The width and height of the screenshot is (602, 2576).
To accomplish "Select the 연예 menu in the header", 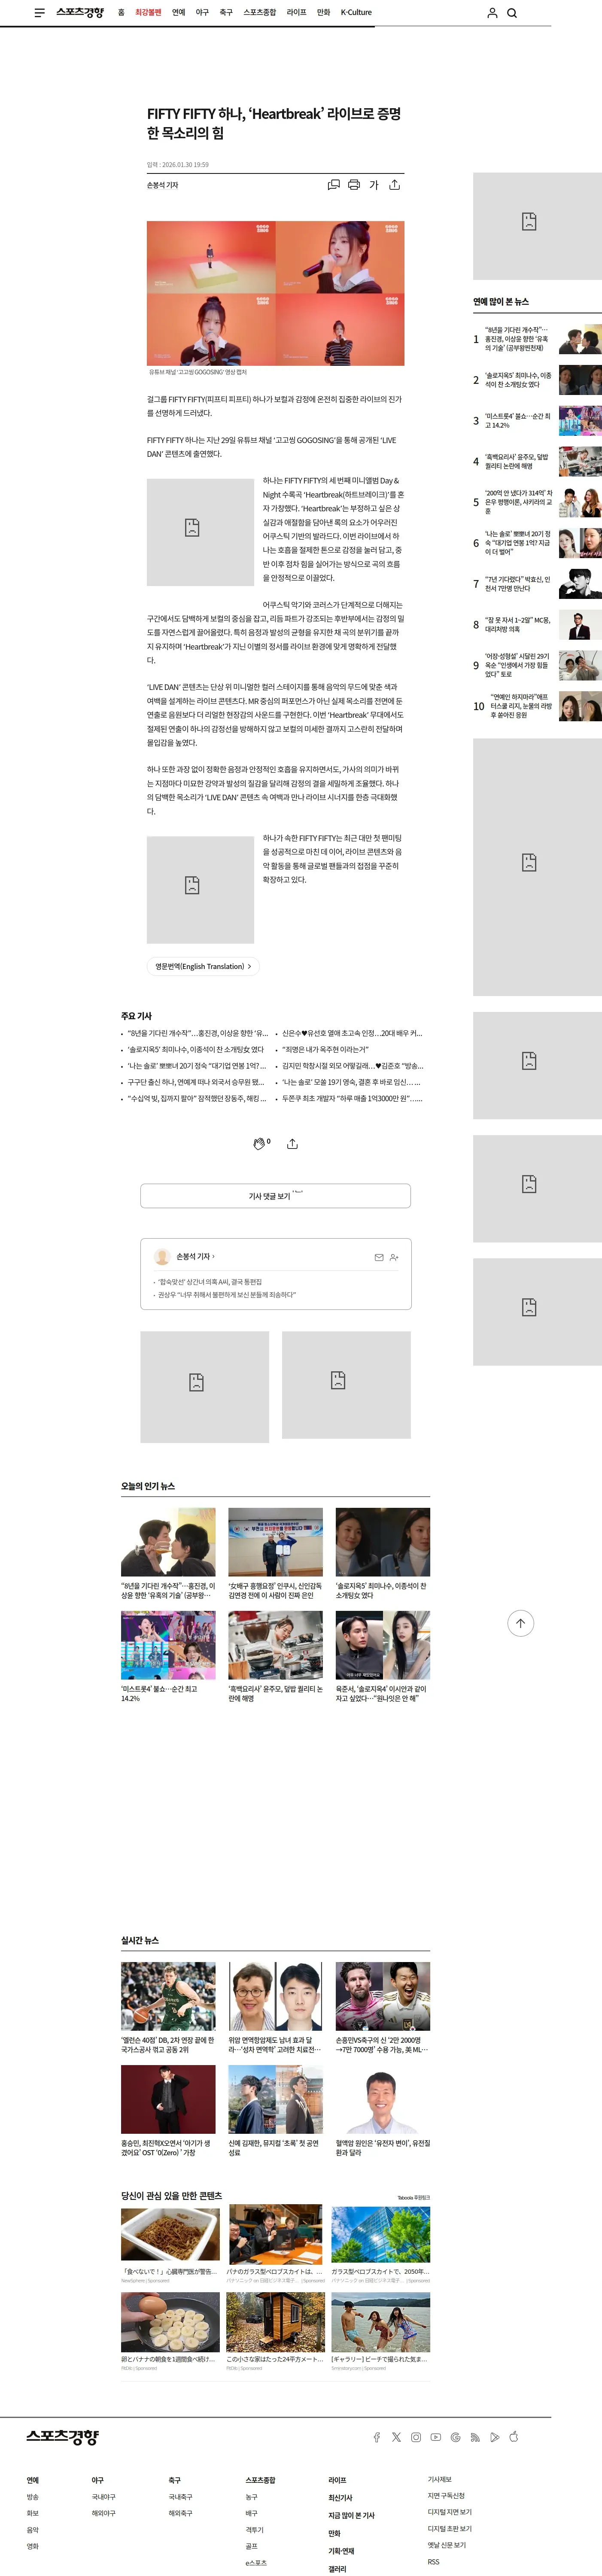I will pyautogui.click(x=178, y=13).
